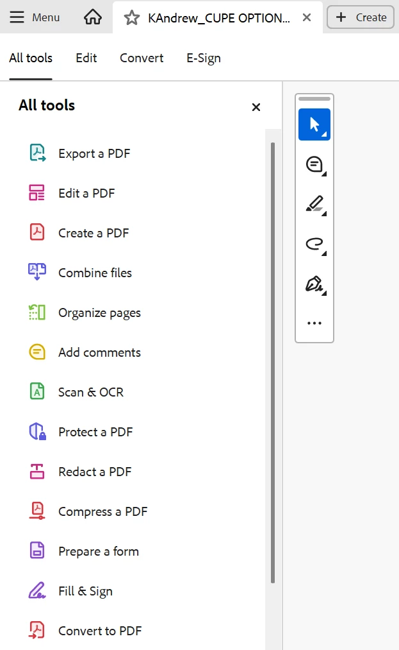Select the 'Protect a PDF' text
This screenshot has width=399, height=650.
point(95,432)
